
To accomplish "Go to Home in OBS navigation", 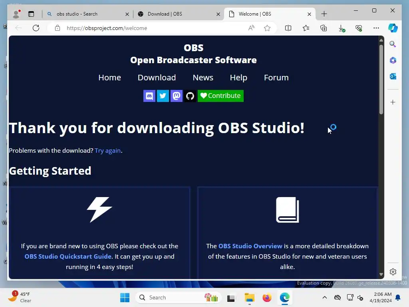I will [109, 78].
